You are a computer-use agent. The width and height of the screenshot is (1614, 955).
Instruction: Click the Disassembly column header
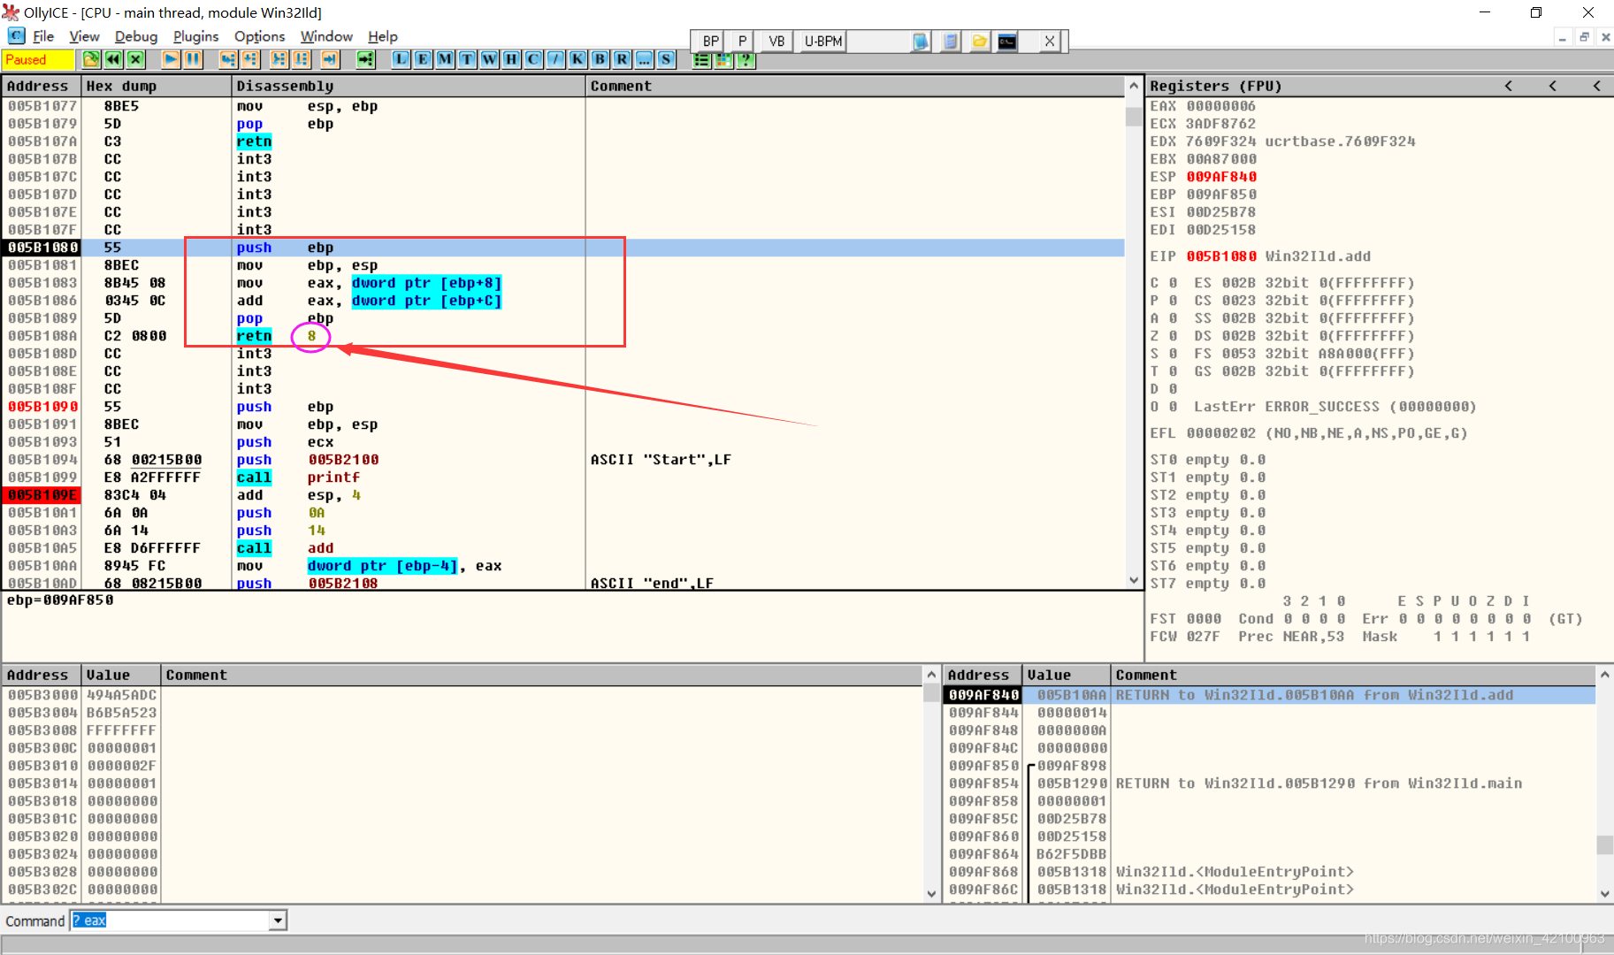(408, 86)
